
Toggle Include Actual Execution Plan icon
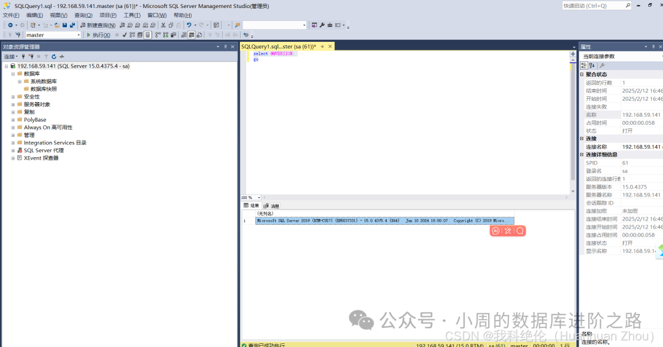158,34
